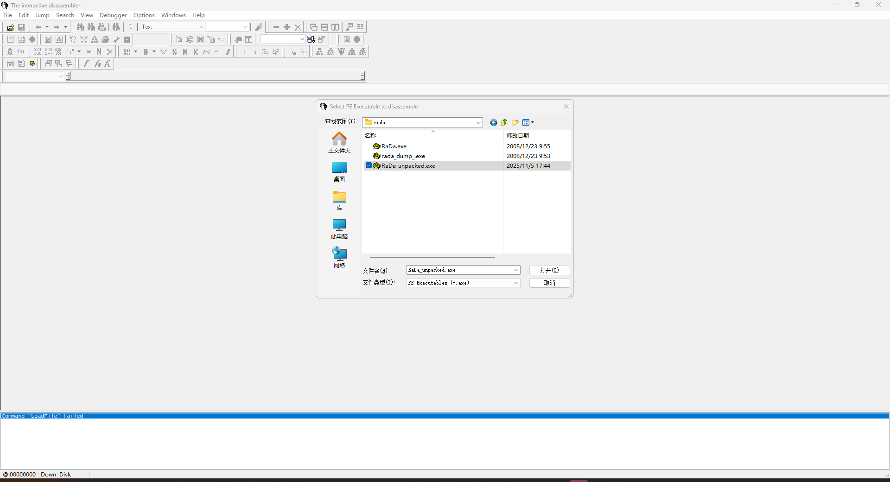
Task: Sort files by the Modified date (修改日期) column header
Action: point(537,136)
